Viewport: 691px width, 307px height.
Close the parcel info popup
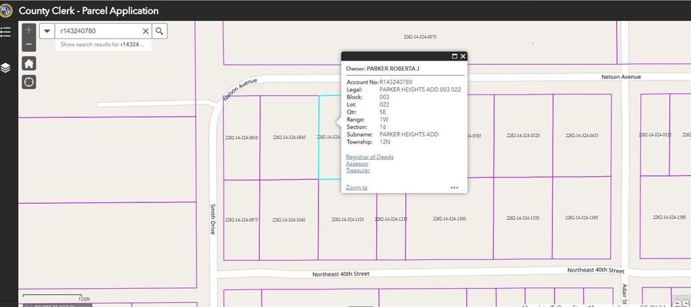click(463, 57)
